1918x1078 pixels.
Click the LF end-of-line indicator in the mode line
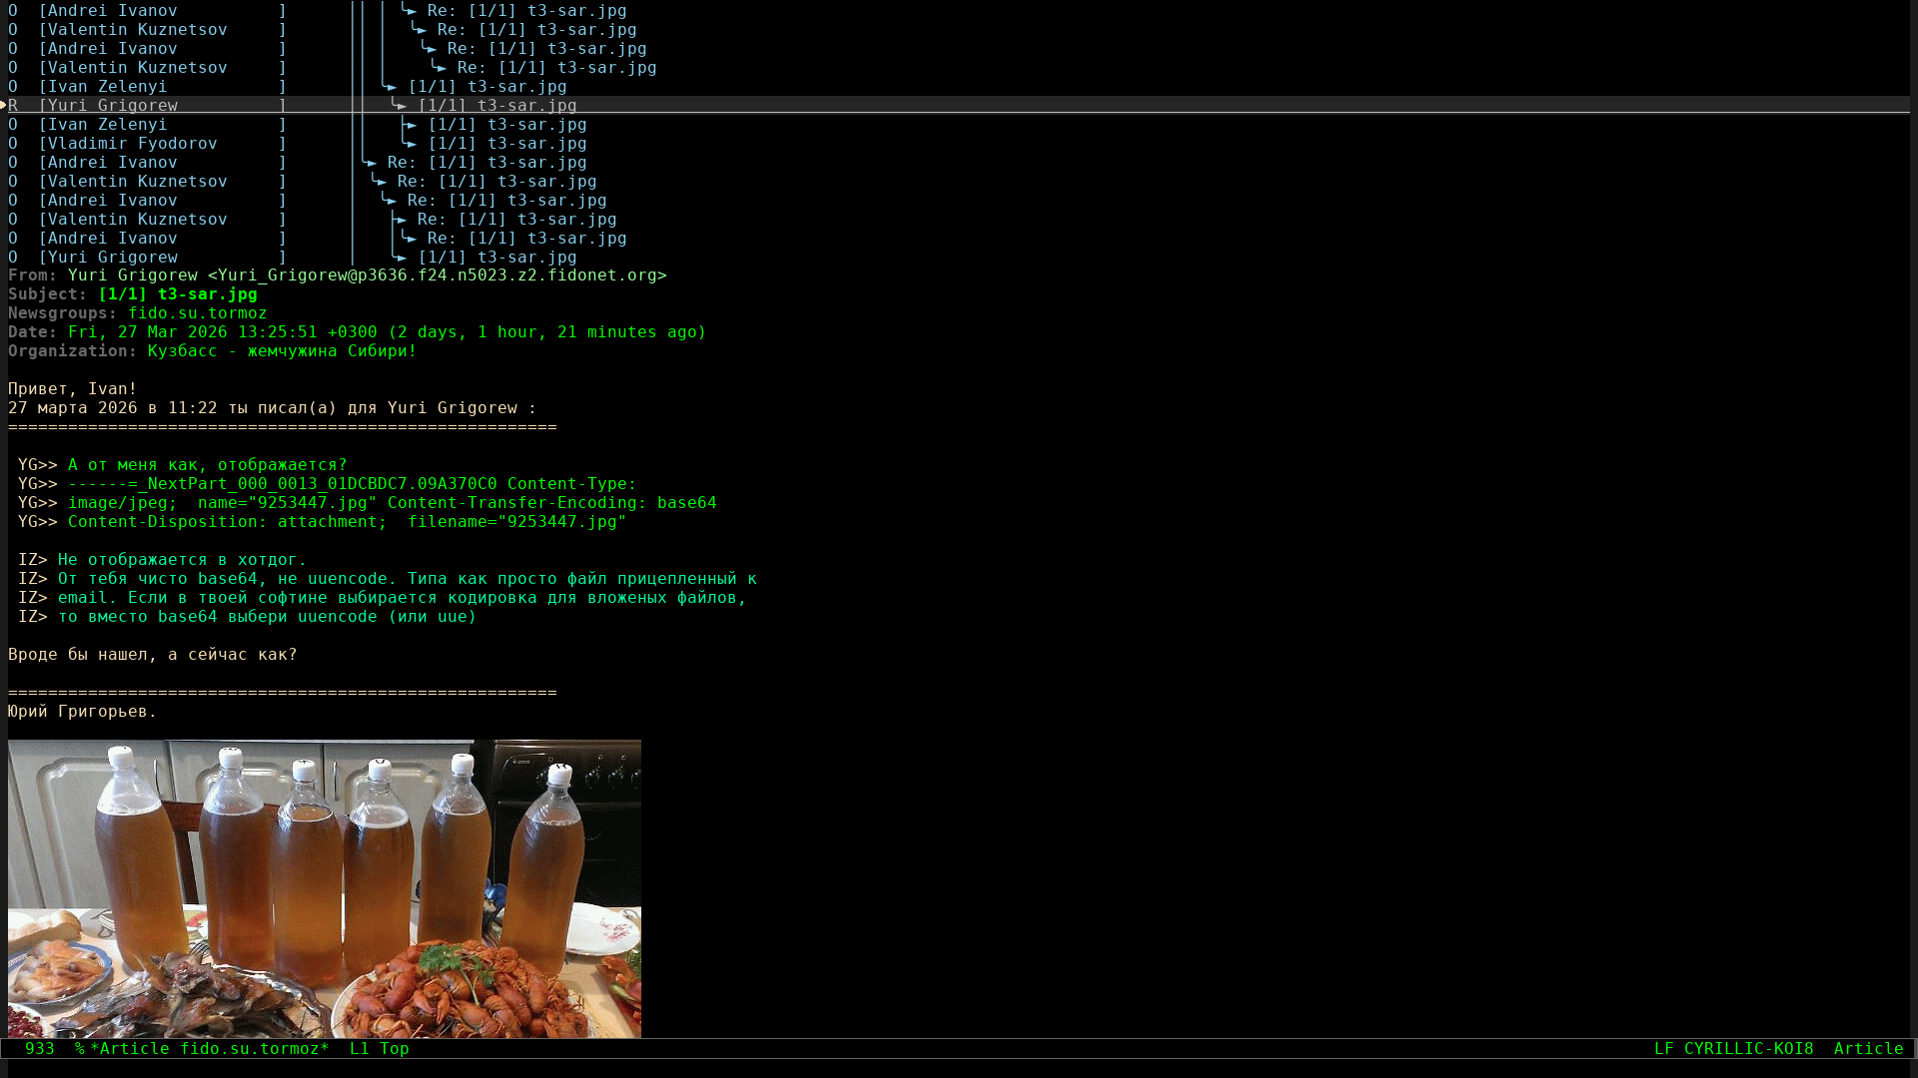[1663, 1049]
